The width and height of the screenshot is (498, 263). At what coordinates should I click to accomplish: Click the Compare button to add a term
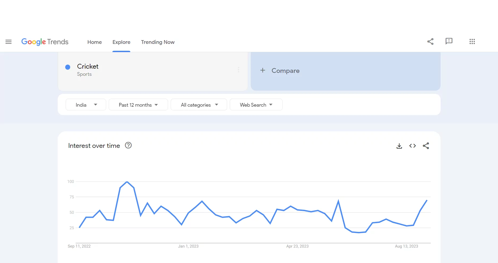280,70
